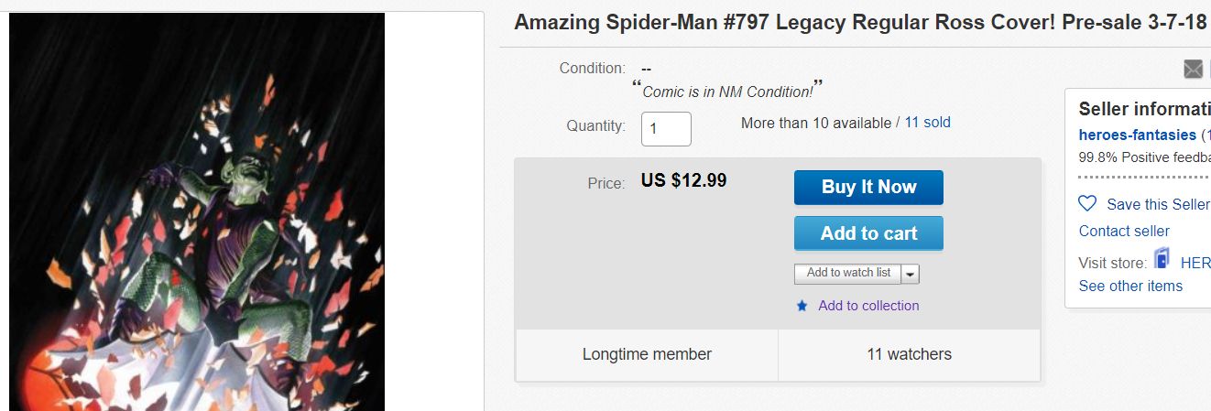The height and width of the screenshot is (411, 1211).
Task: Focus the Quantity input field
Action: (x=666, y=129)
